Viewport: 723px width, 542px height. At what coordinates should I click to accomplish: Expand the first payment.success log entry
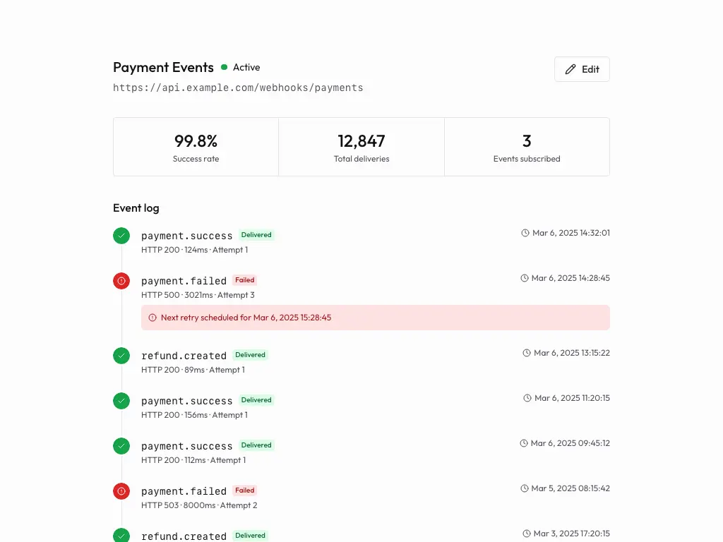pos(186,236)
